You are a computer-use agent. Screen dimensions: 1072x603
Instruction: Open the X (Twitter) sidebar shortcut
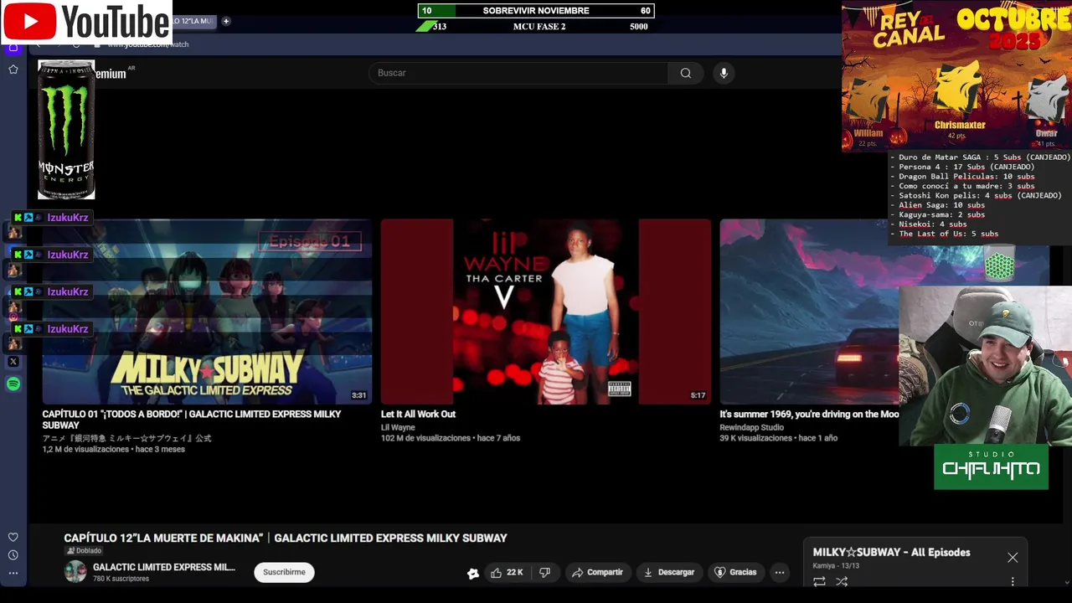click(13, 362)
